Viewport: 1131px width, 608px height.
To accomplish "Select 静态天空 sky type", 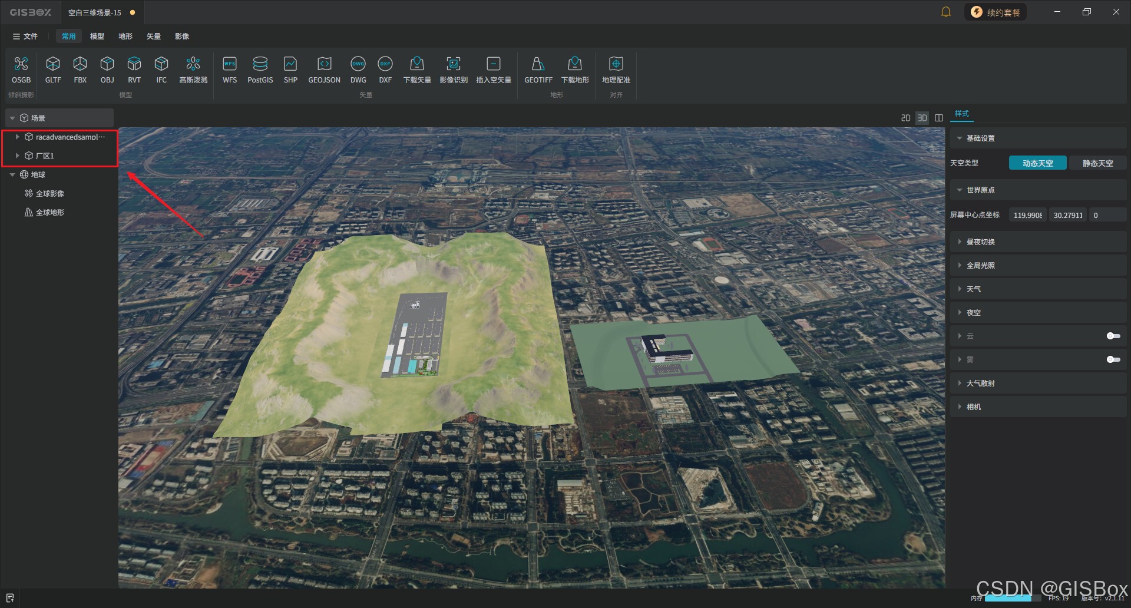I will [1097, 163].
